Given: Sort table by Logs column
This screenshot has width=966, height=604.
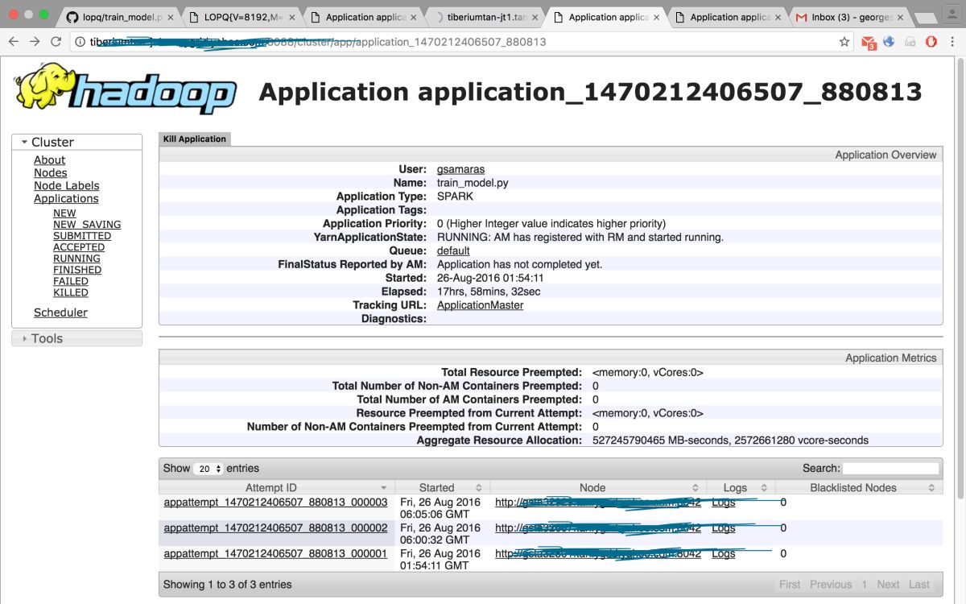Looking at the screenshot, I should [741, 488].
